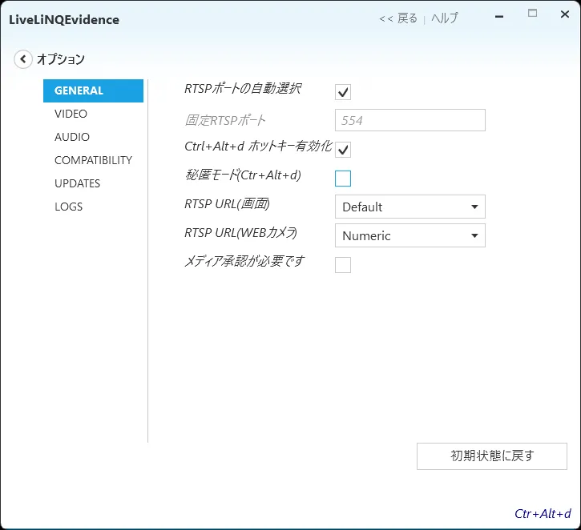
Task: Click the Ctr+Alt+d link at bottom right
Action: (543, 514)
